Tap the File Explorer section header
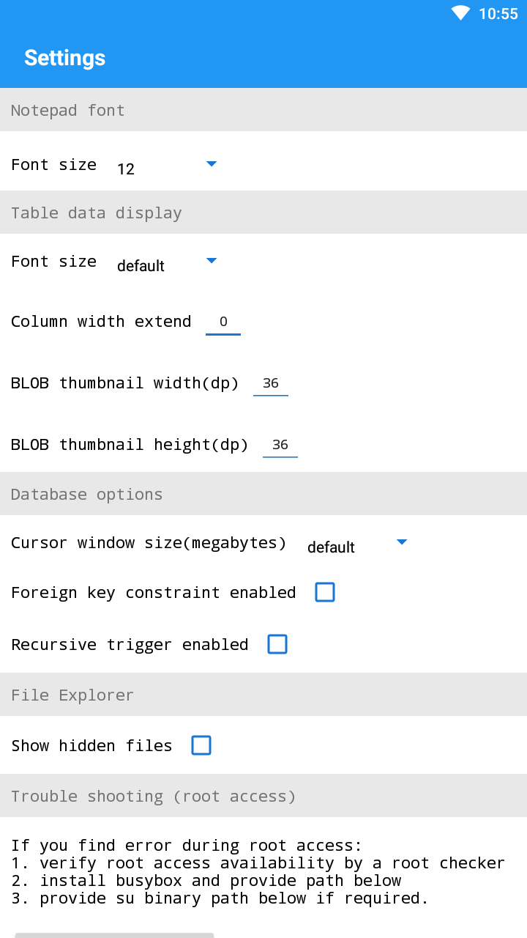 263,695
